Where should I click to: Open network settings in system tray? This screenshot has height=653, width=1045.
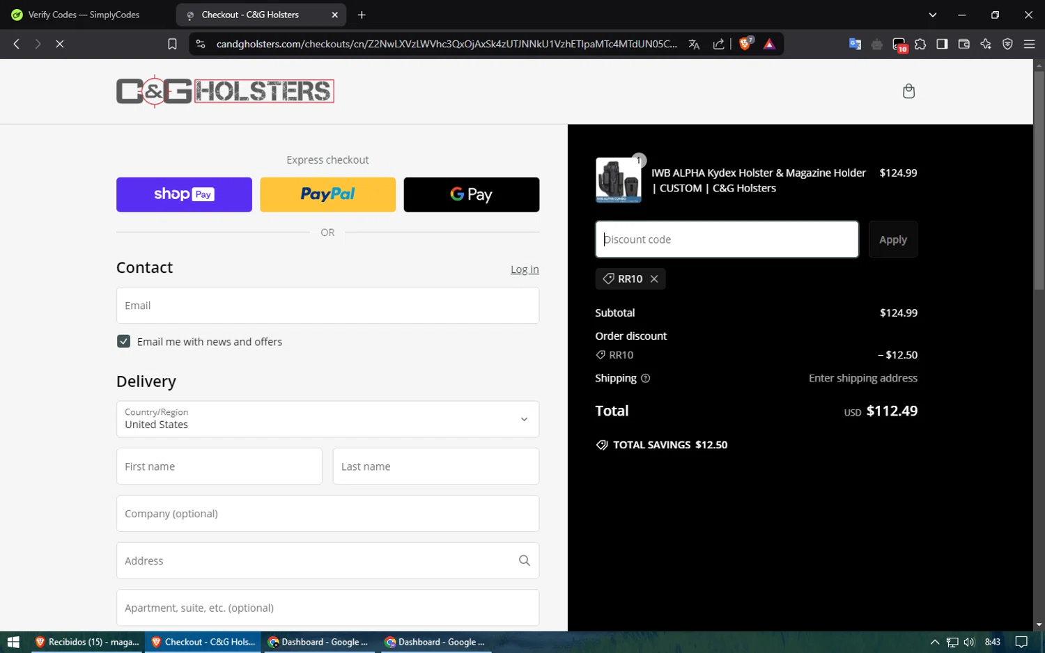click(x=952, y=642)
